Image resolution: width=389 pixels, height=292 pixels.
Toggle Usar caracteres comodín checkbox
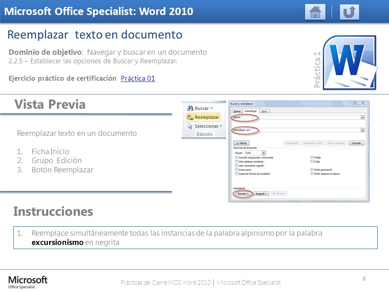click(x=237, y=165)
